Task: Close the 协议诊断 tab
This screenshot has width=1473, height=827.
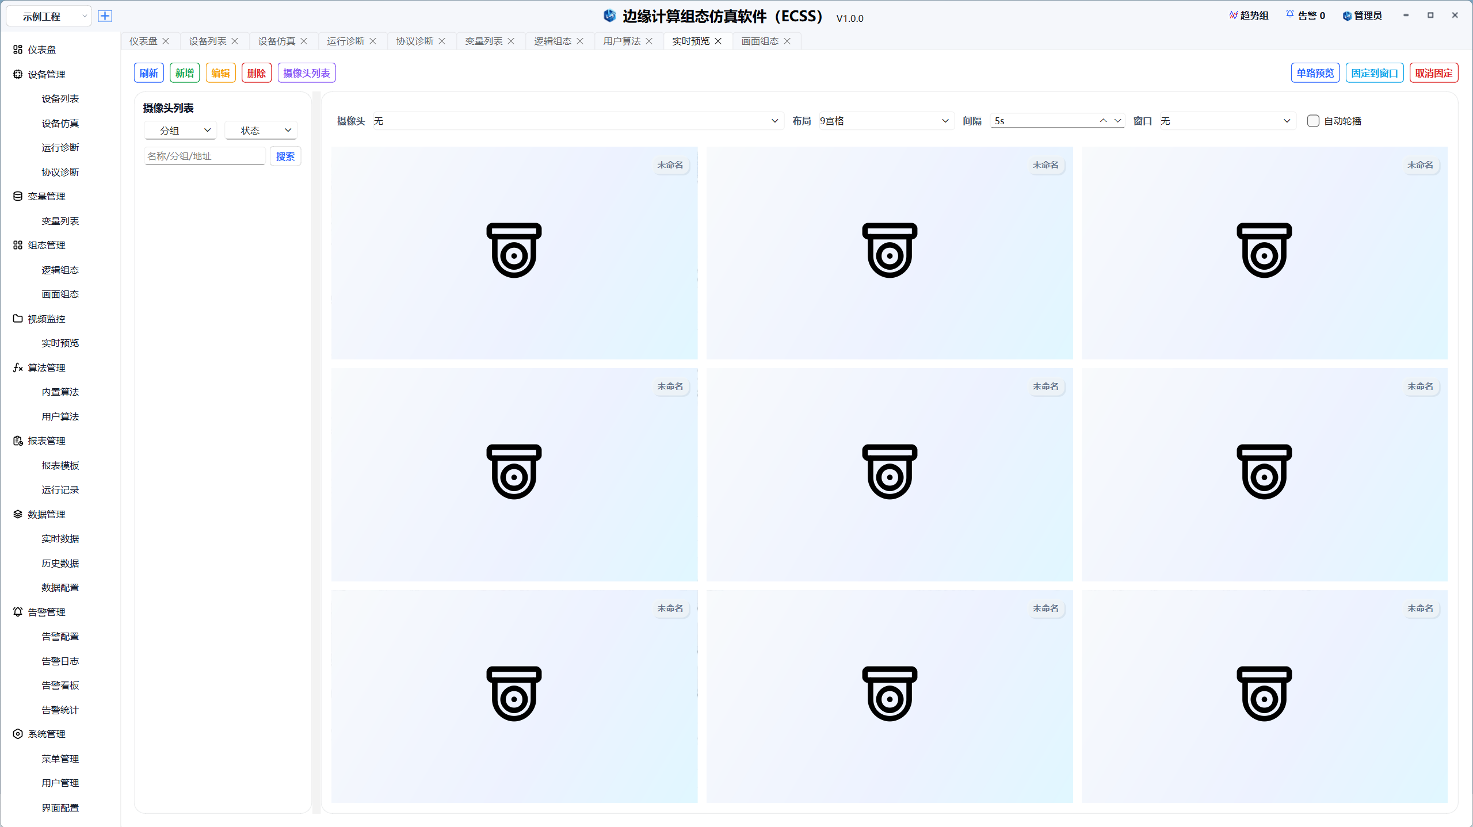Action: pyautogui.click(x=442, y=41)
